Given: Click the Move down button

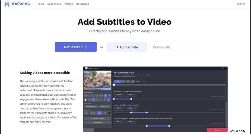Looking at the screenshot, I should click(x=91, y=106).
